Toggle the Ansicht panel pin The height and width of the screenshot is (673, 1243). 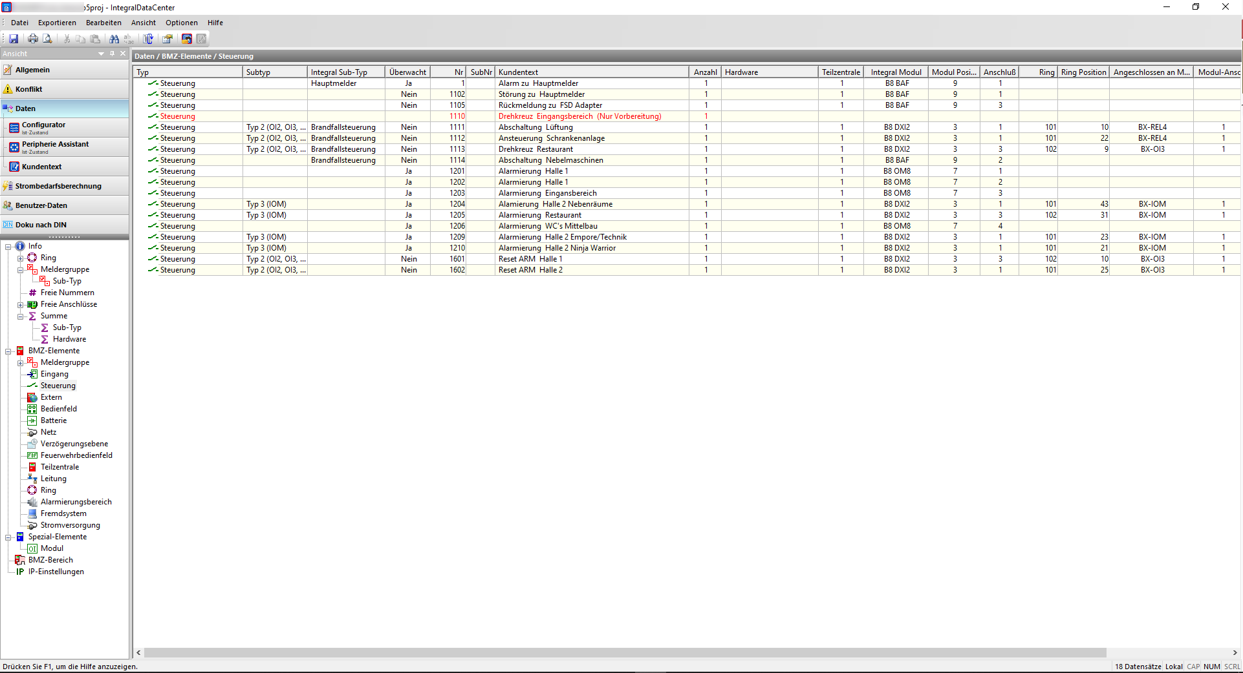[112, 54]
